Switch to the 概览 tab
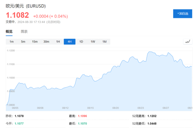The image size is (195, 130). pos(9,31)
